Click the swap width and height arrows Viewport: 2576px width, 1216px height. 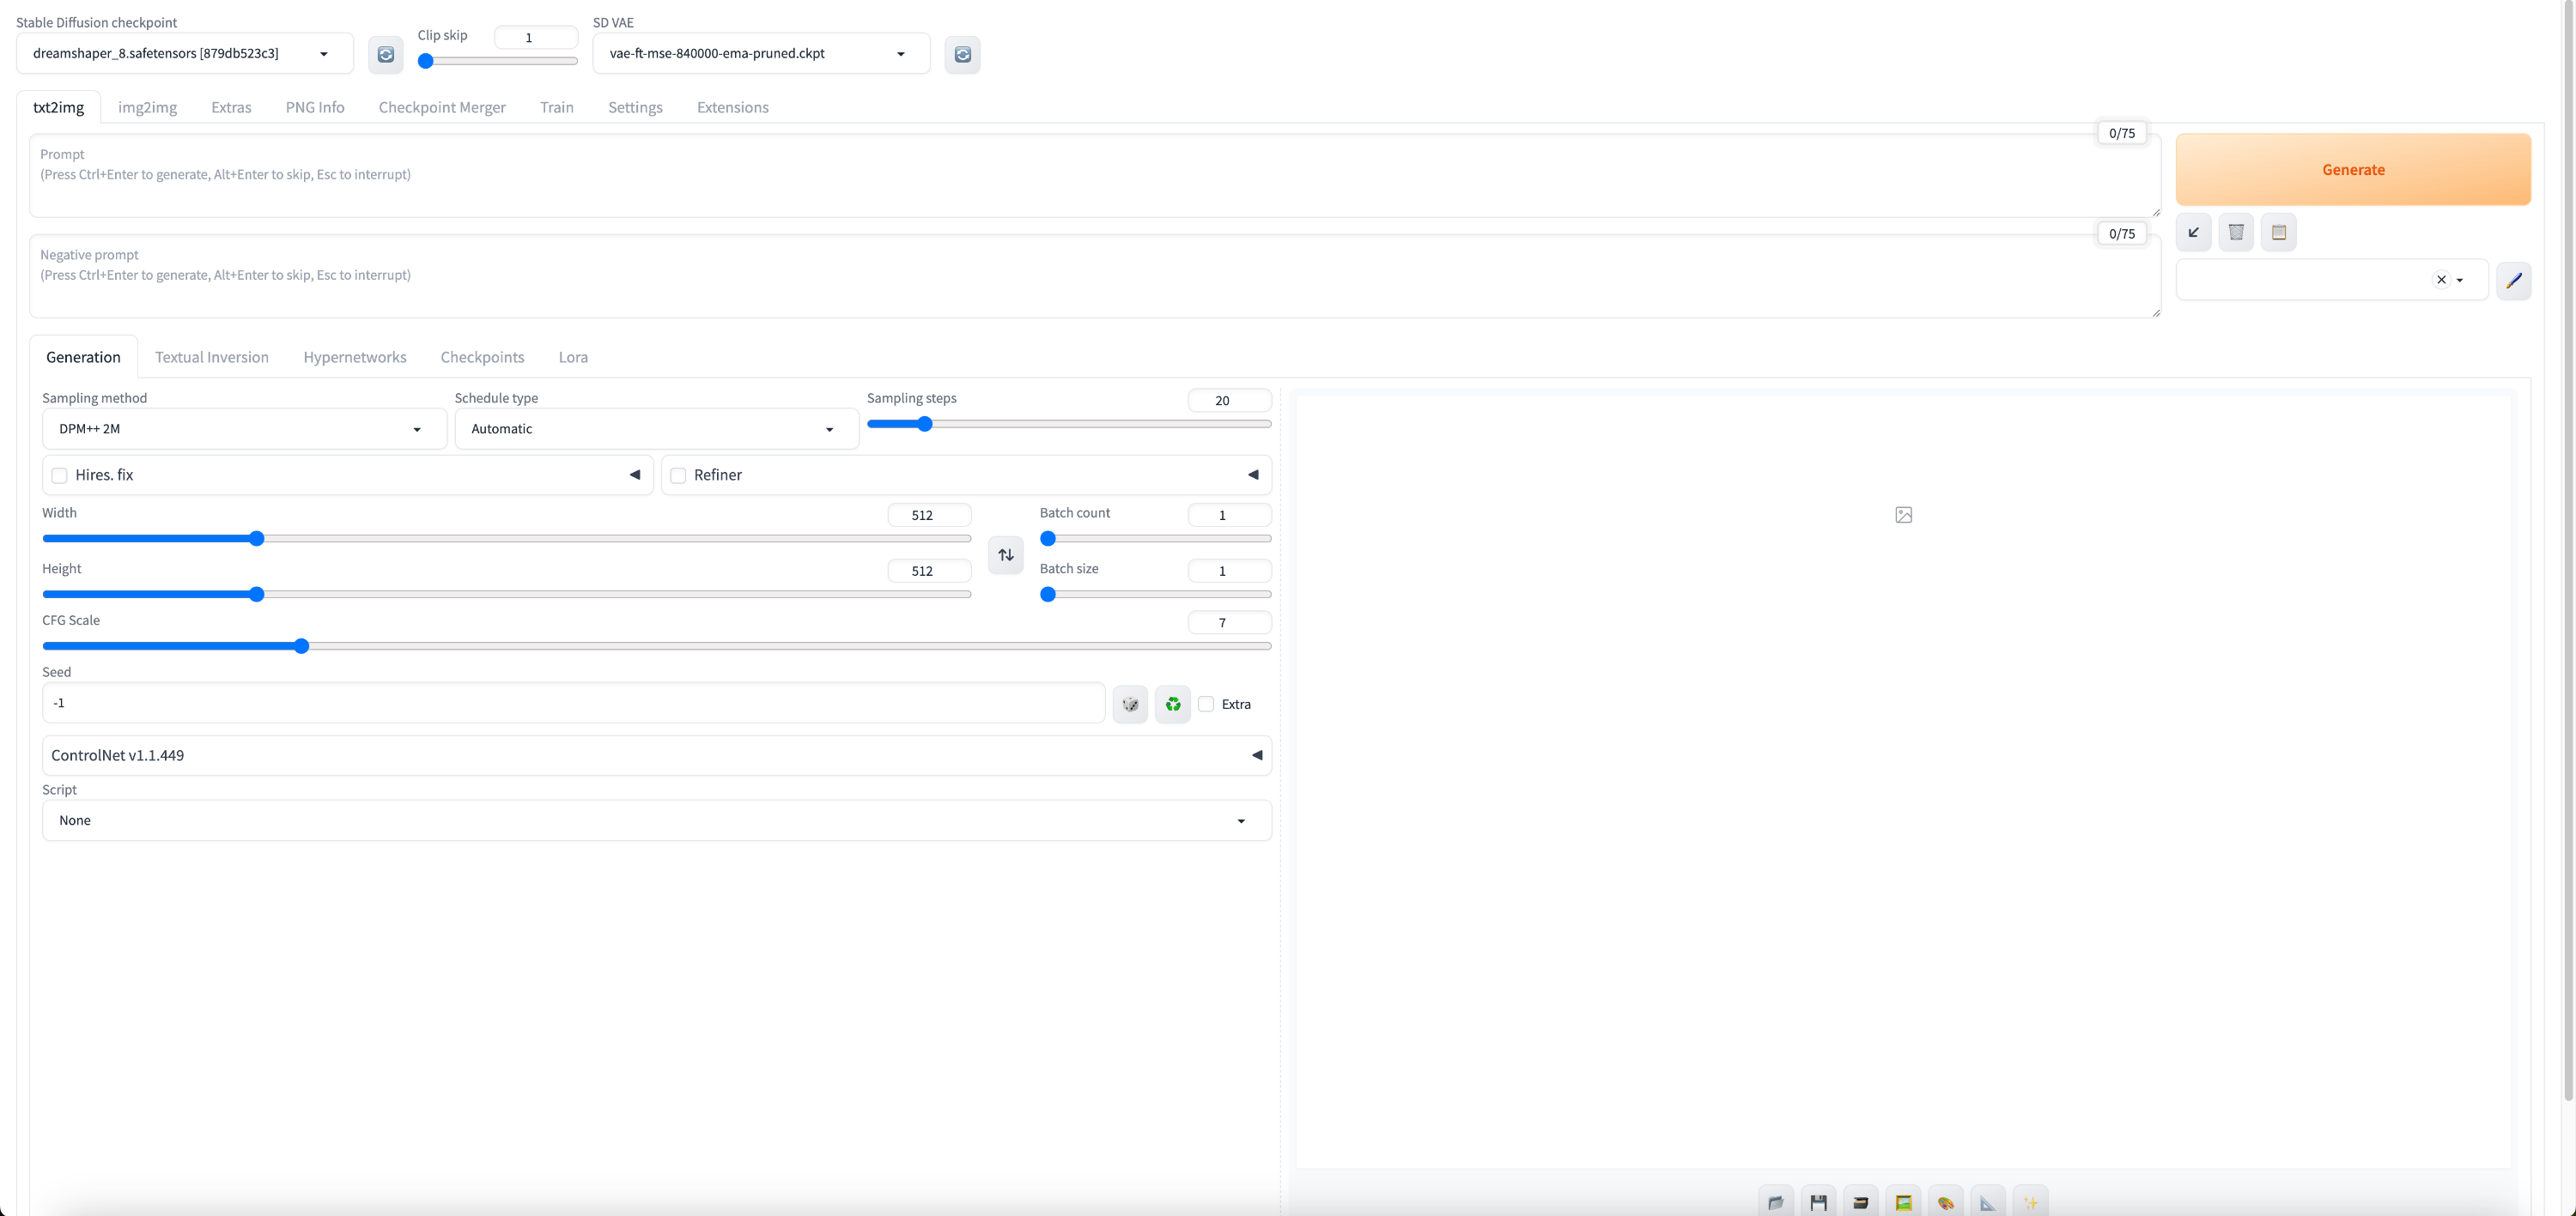pyautogui.click(x=1006, y=554)
